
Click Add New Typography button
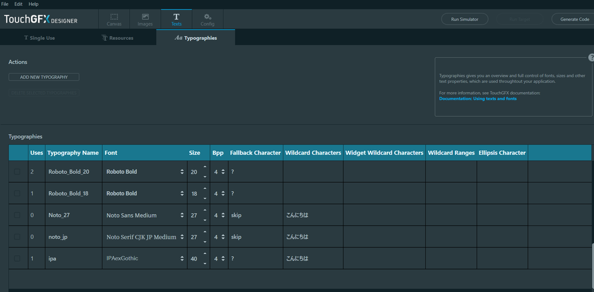pos(44,77)
